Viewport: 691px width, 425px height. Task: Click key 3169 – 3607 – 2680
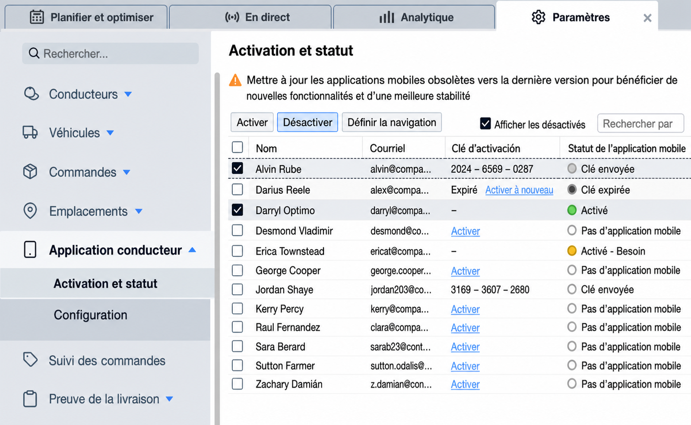[490, 290]
